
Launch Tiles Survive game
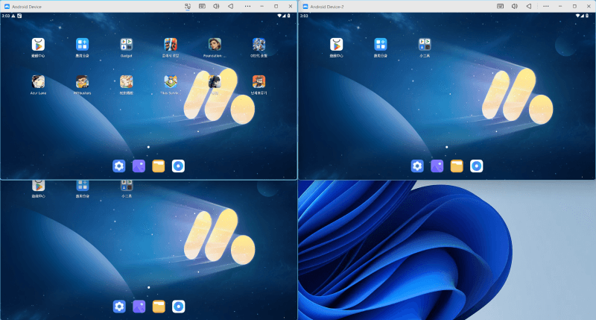pos(171,82)
